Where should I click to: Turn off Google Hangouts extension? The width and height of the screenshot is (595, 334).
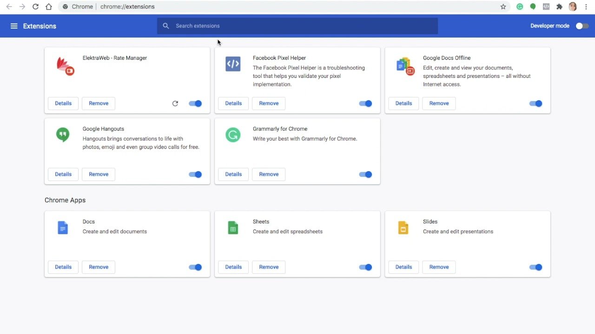click(x=195, y=174)
